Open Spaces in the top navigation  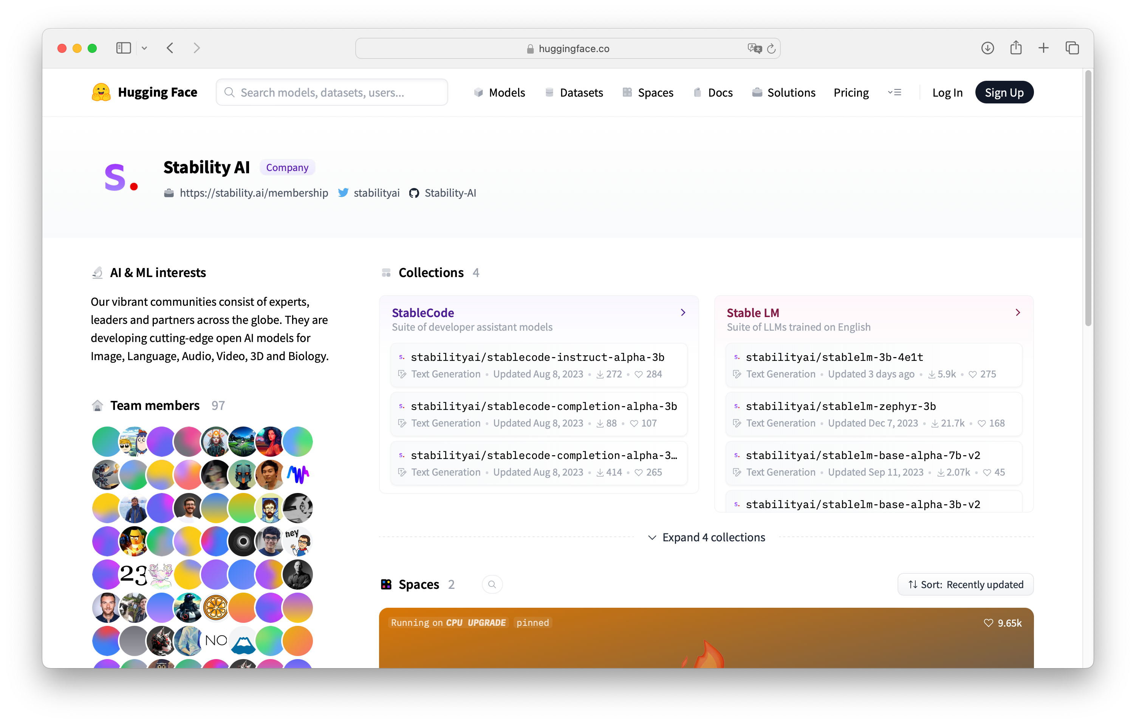[648, 92]
